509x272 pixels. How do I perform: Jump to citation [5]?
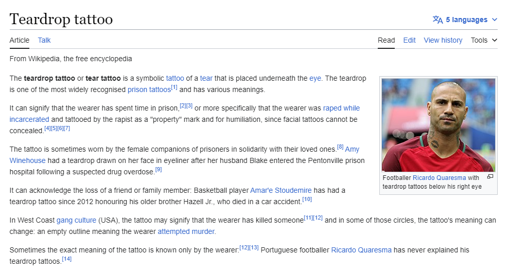click(54, 129)
